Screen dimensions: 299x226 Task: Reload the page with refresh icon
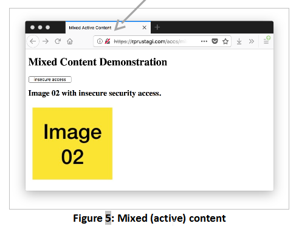click(58, 41)
